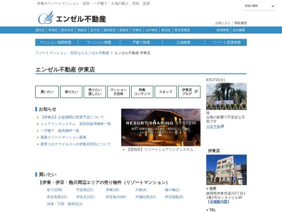This screenshot has width=282, height=212.
Task: Click the 伊東店ブログ button
Action: pyautogui.click(x=189, y=92)
